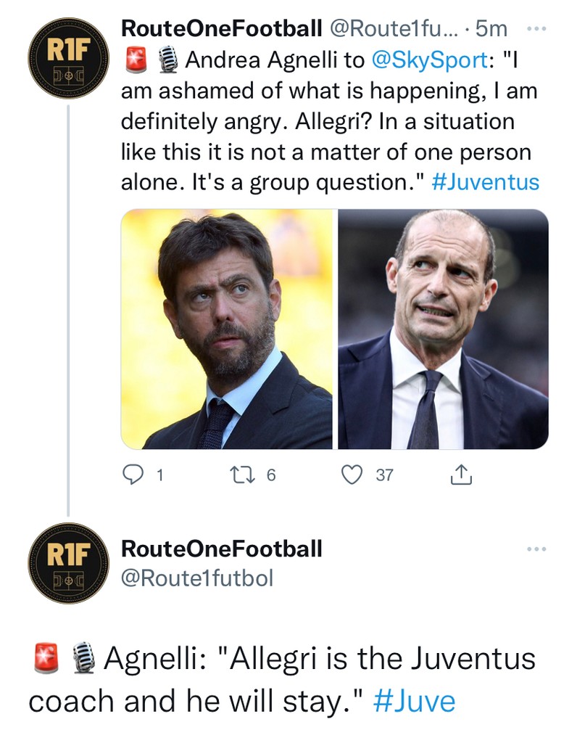Tap the share upload icon

(460, 475)
